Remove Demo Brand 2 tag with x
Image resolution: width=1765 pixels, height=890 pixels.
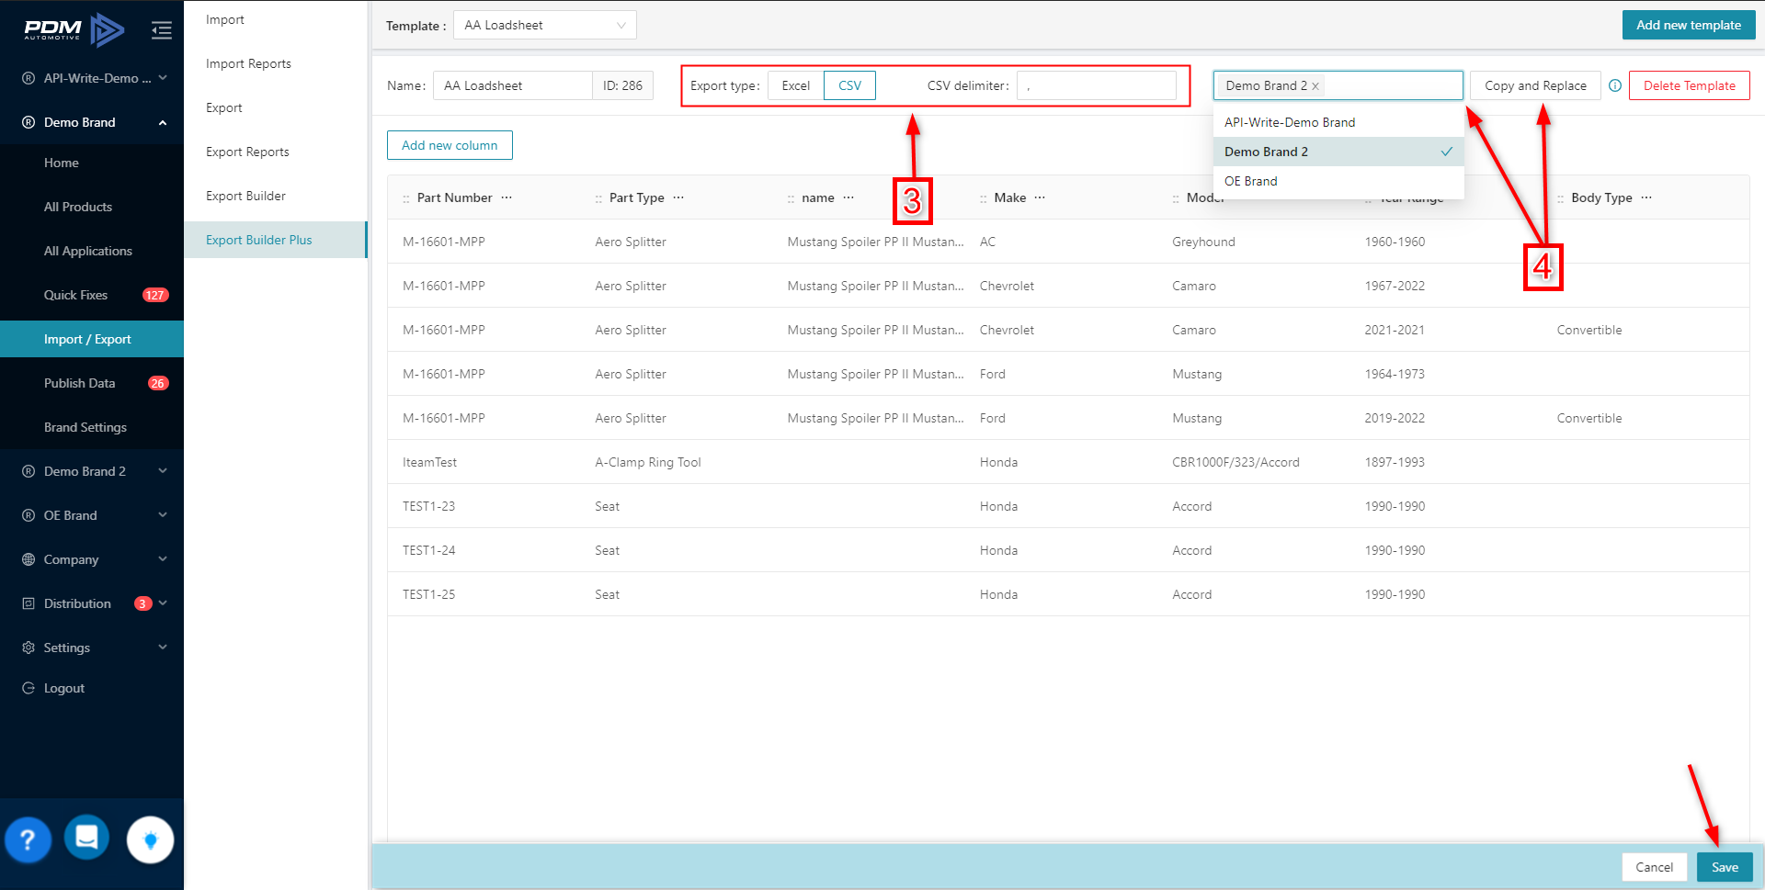coord(1315,86)
